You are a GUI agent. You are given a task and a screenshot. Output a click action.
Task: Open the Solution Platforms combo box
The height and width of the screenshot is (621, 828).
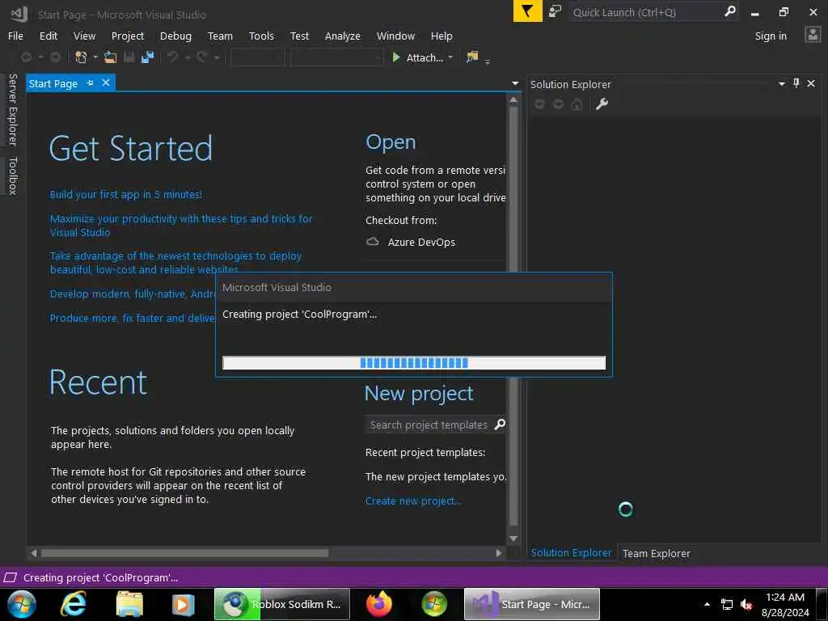(x=336, y=57)
